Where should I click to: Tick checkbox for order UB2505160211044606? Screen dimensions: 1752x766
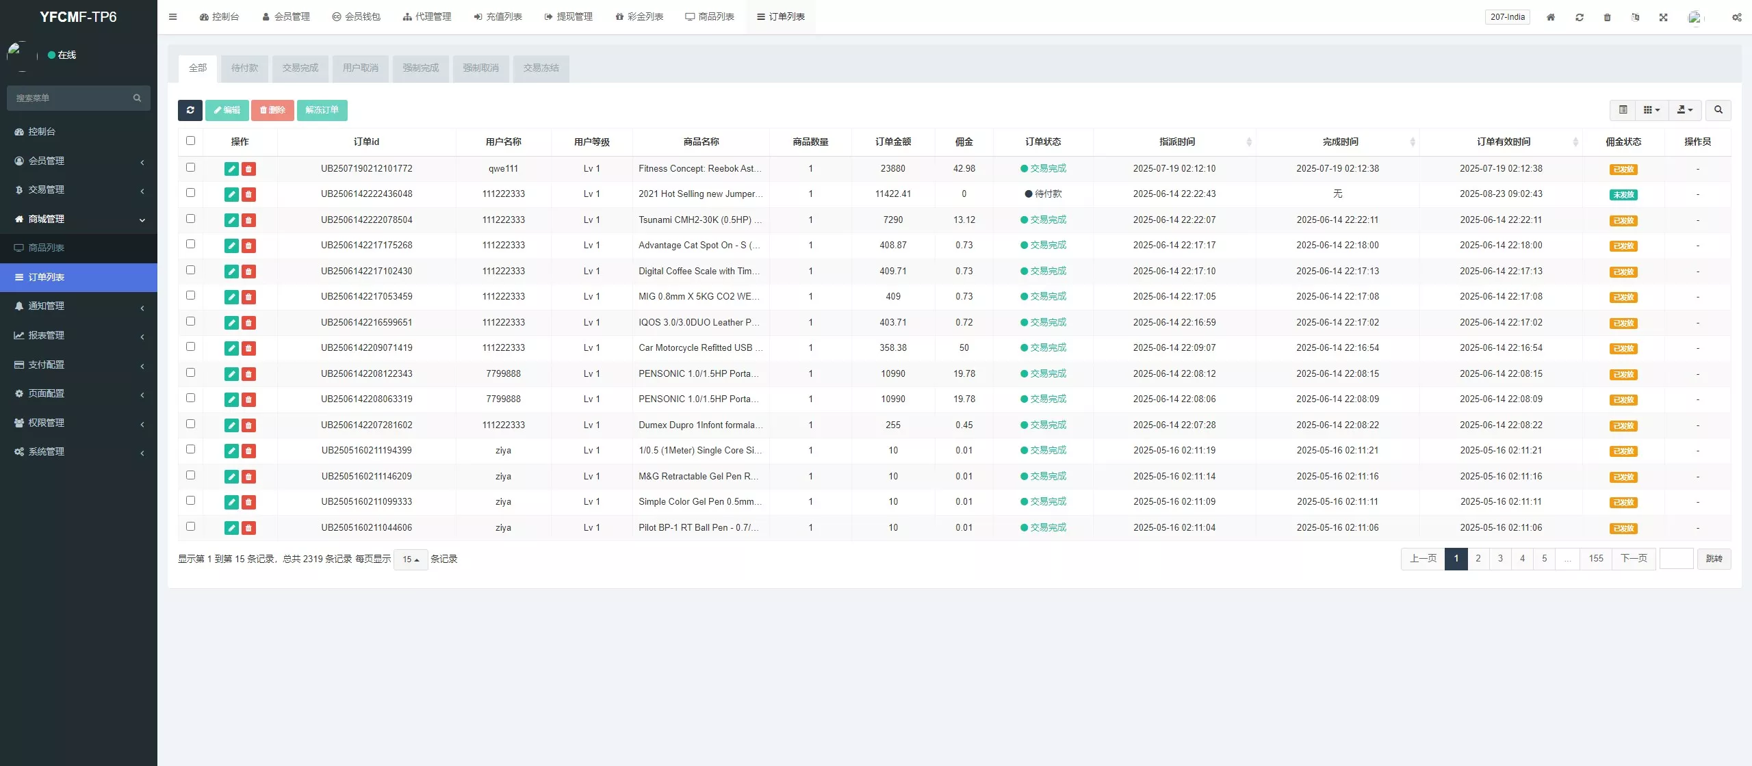(x=191, y=527)
